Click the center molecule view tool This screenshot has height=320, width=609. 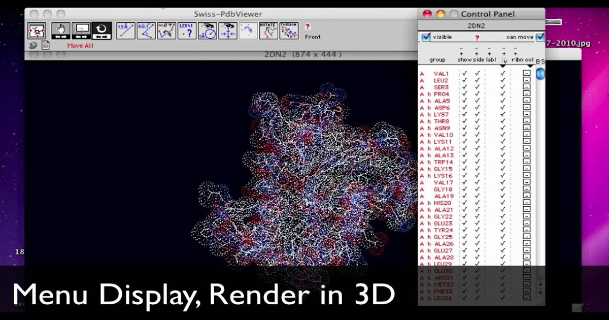[x=37, y=31]
